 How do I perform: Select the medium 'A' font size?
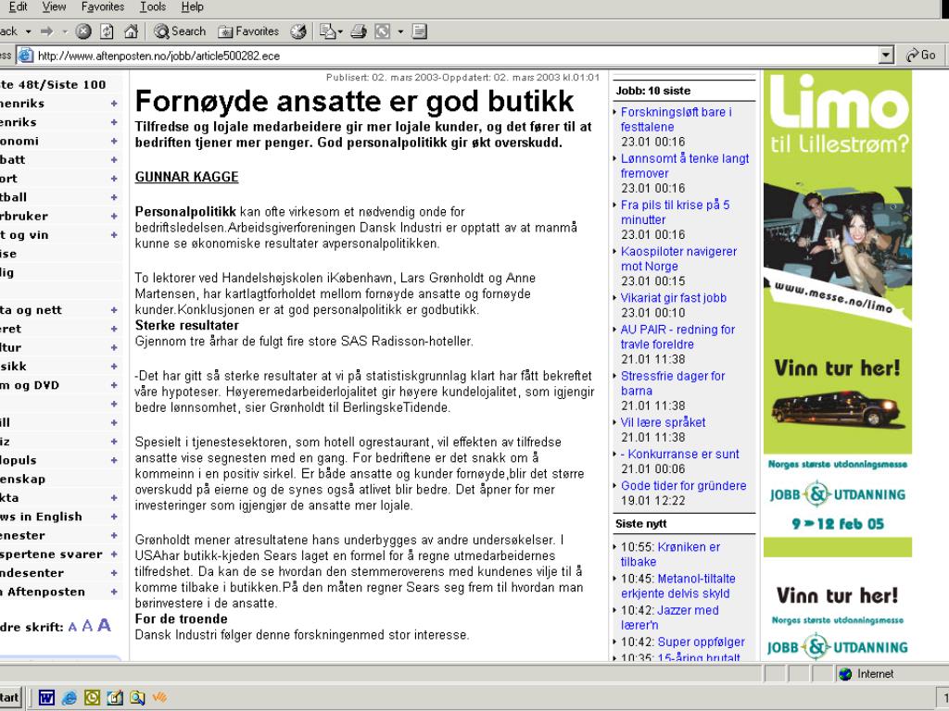(x=87, y=627)
